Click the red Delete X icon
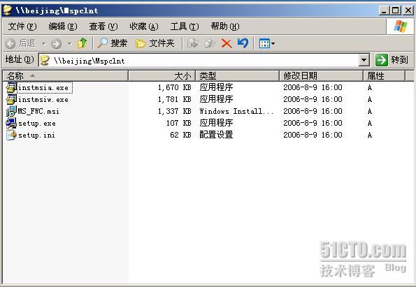This screenshot has height=287, width=416. click(x=227, y=43)
